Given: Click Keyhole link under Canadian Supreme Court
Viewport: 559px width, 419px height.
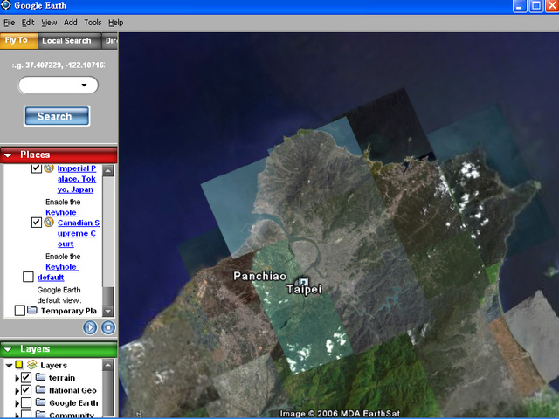Looking at the screenshot, I should 62,267.
